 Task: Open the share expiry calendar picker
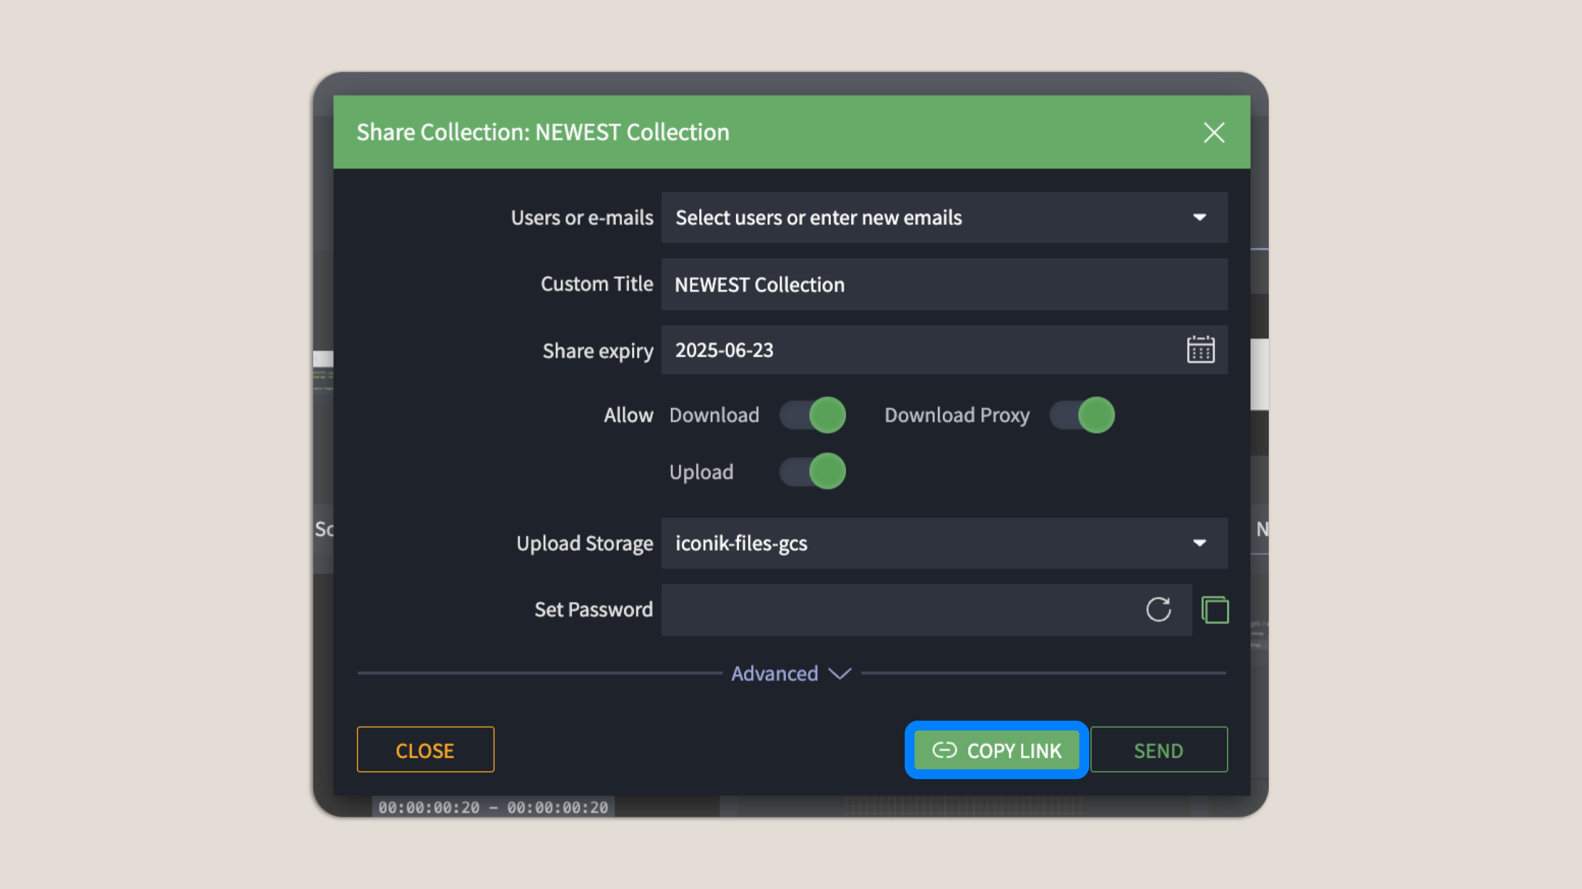(x=1200, y=350)
